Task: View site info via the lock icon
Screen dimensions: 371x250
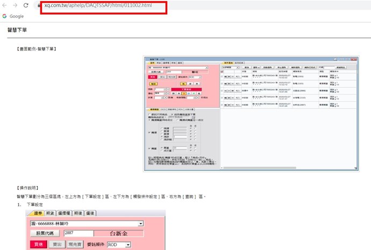Action: pyautogui.click(x=39, y=5)
